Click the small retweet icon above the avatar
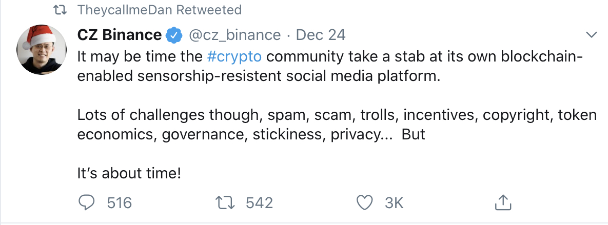 pyautogui.click(x=60, y=10)
